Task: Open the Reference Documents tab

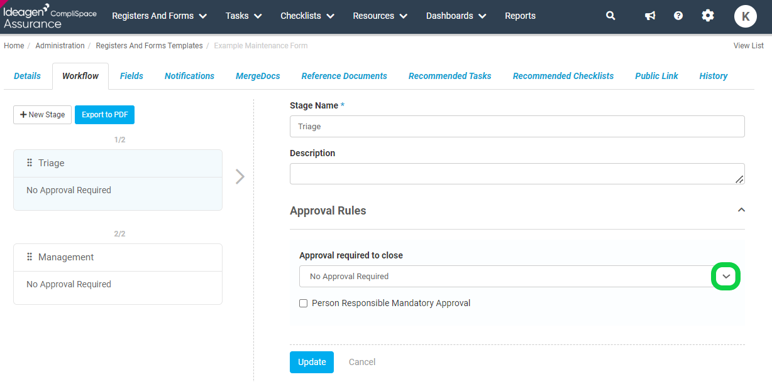Action: coord(345,76)
